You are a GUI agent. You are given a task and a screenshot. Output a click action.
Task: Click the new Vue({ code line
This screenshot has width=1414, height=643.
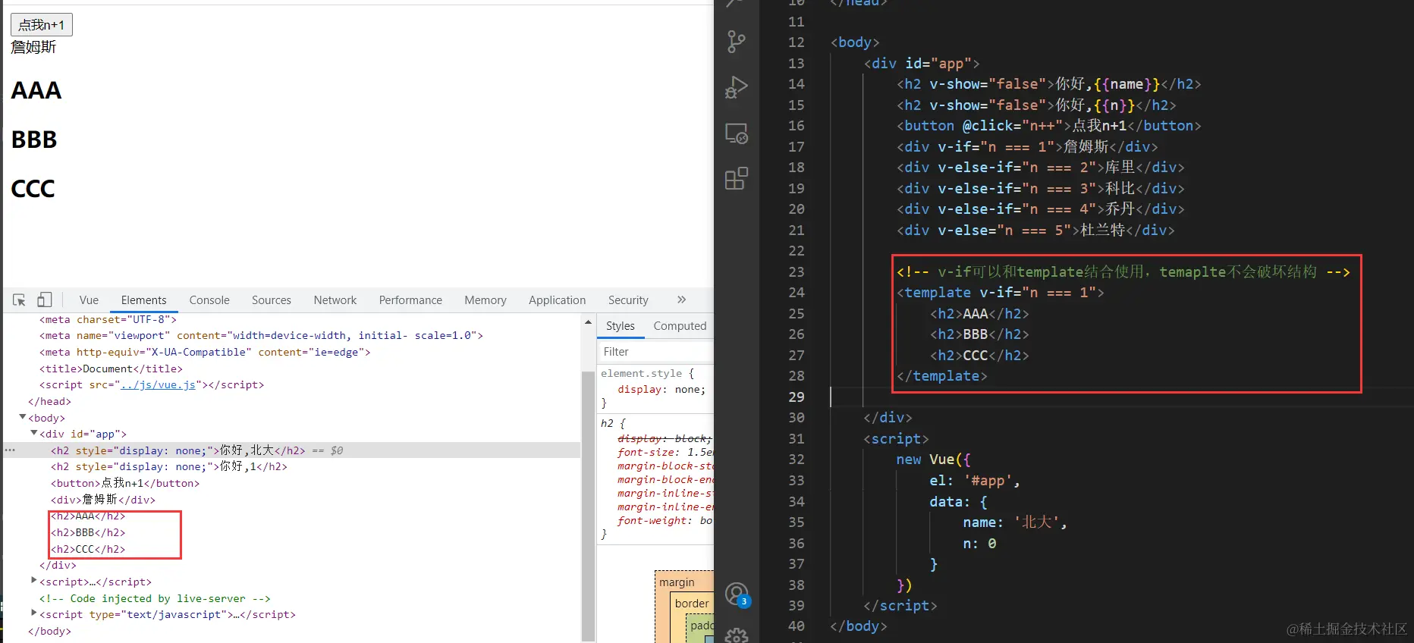click(x=933, y=460)
